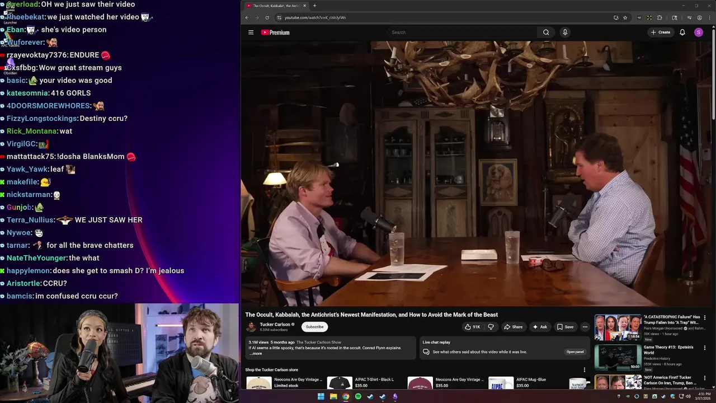Open site information icon in address bar
Screen dimensions: 716x403
[279, 17]
